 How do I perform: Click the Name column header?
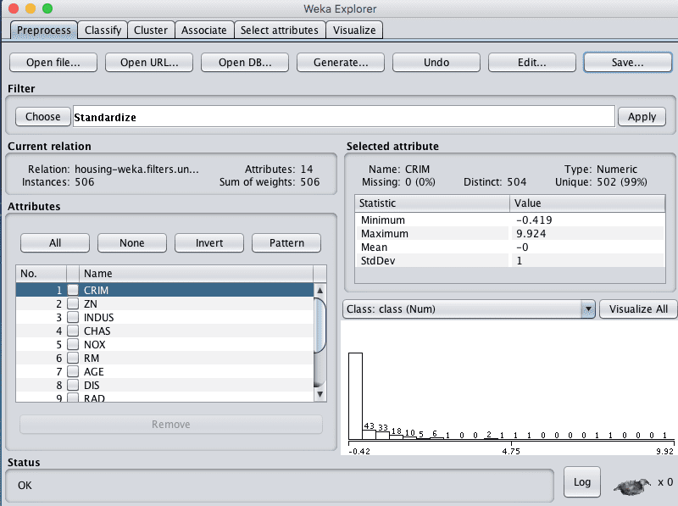196,273
